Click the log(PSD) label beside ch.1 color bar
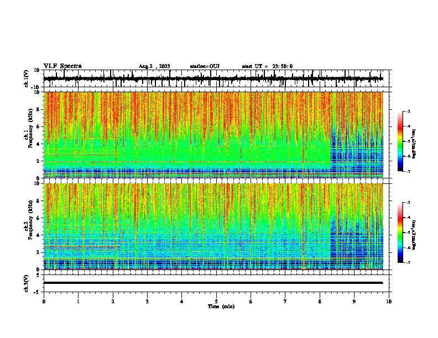438x338 pixels. [414, 144]
